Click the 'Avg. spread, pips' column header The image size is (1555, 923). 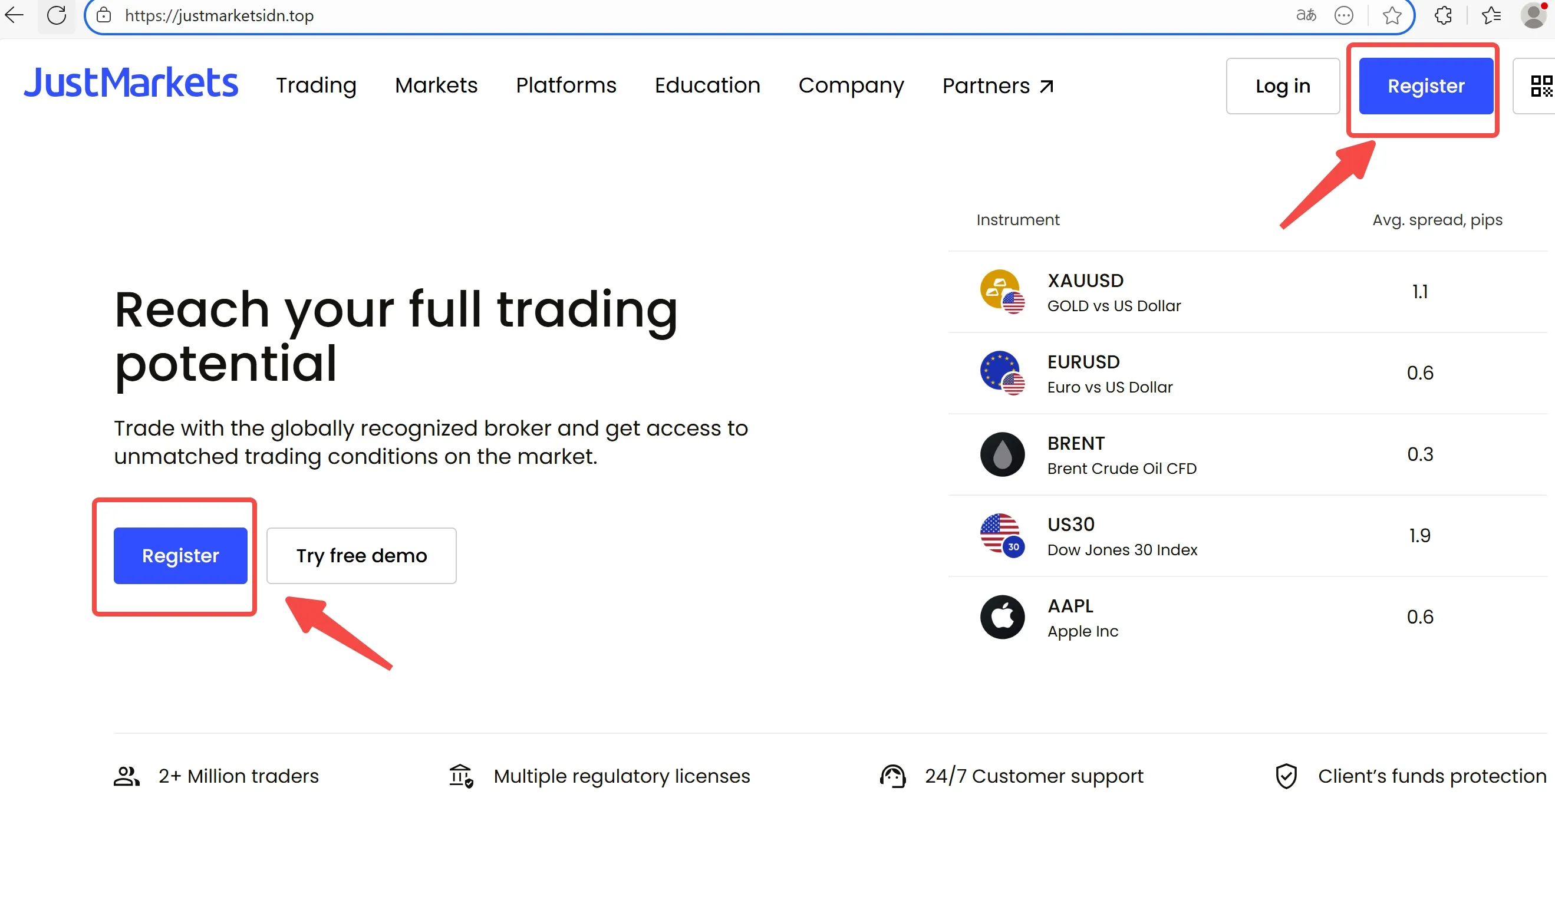tap(1438, 220)
